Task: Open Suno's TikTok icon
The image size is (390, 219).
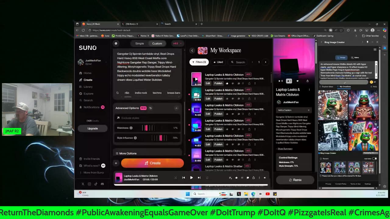Action: pyautogui.click(x=96, y=184)
